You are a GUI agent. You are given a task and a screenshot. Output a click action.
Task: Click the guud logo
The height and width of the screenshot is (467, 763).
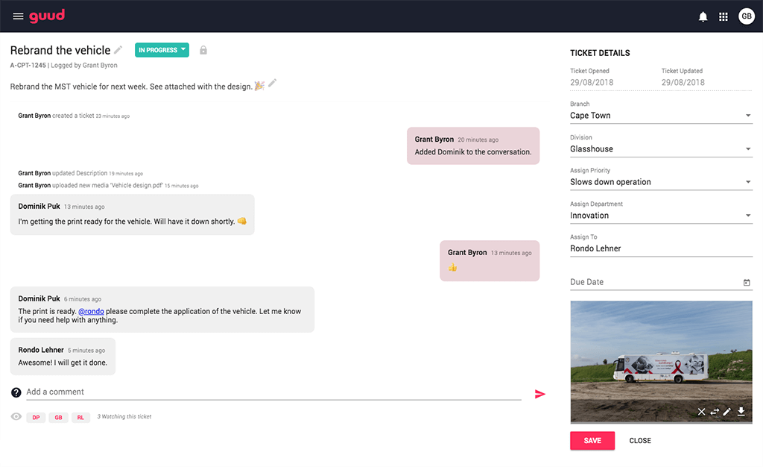coord(47,16)
